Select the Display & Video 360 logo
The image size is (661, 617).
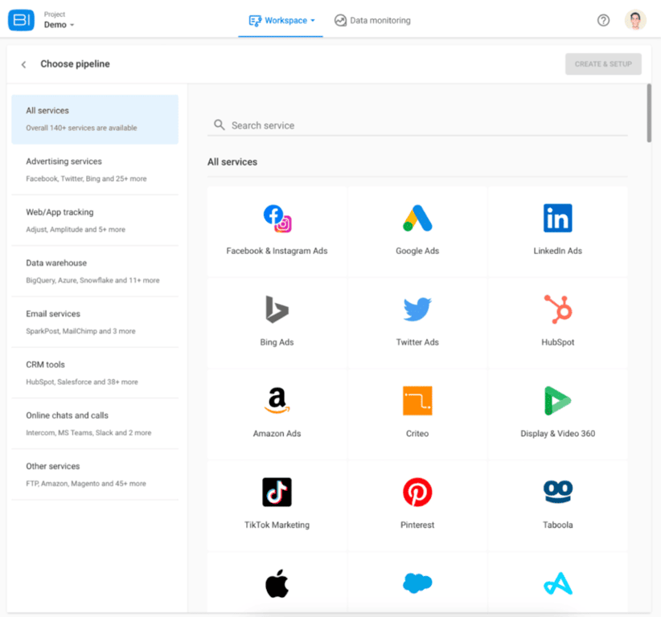[x=558, y=401]
